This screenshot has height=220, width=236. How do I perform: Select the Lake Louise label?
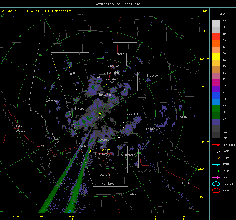pos(20,128)
